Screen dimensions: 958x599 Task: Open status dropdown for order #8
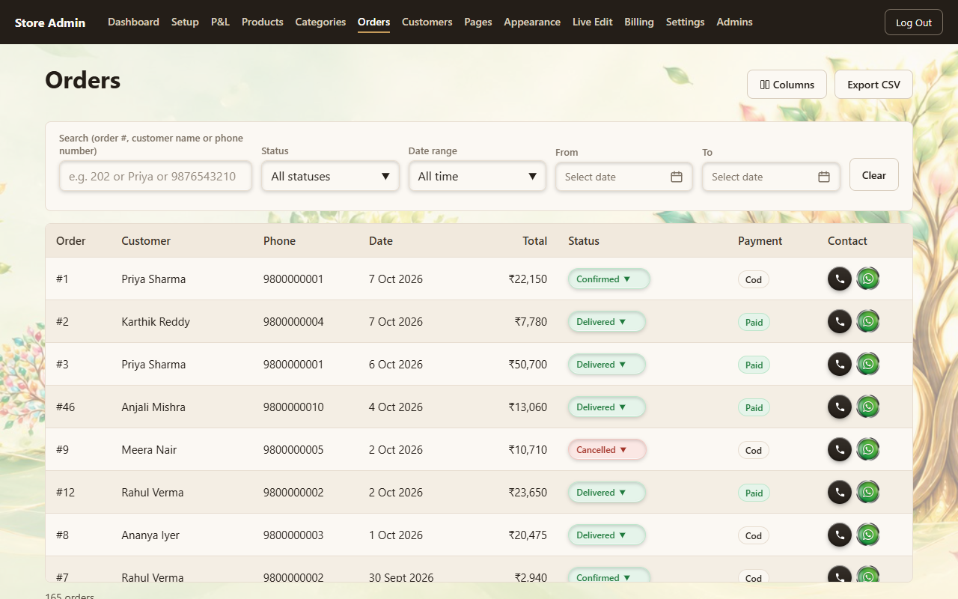607,535
